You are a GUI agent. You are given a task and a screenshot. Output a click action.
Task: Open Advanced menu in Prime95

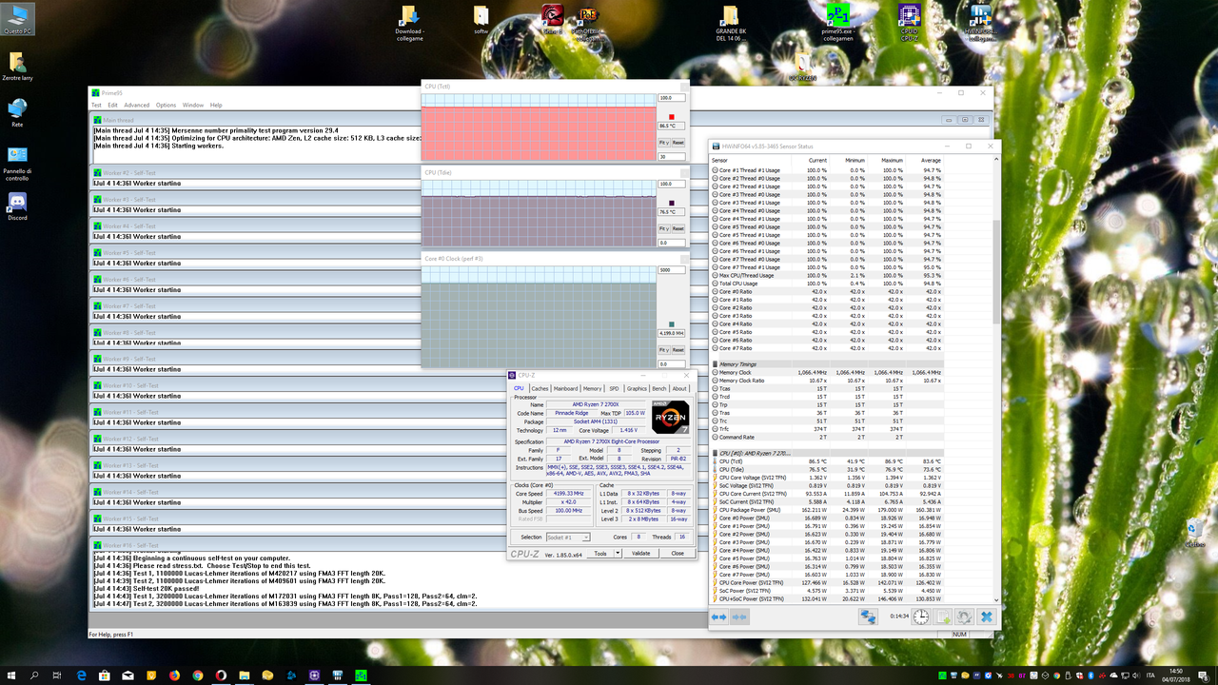pos(136,105)
